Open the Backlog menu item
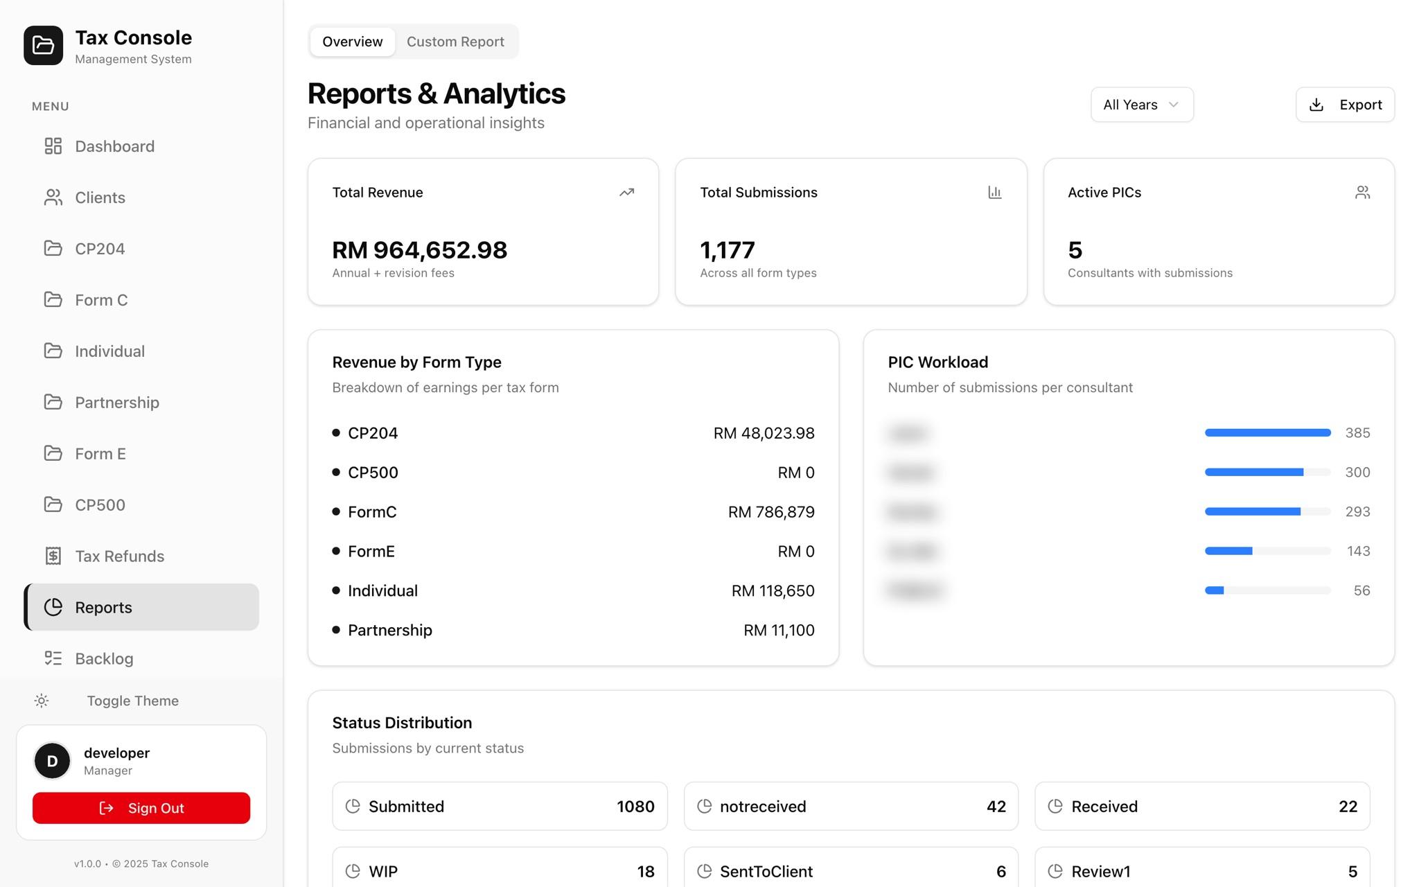The height and width of the screenshot is (887, 1419). pos(141,658)
